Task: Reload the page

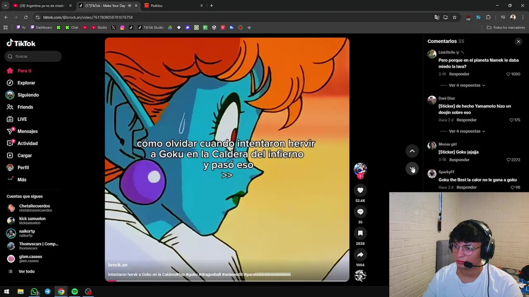Action: [x=26, y=17]
